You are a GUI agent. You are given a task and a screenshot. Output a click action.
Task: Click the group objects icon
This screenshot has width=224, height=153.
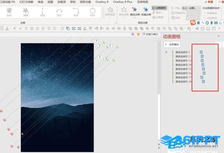coord(159,29)
